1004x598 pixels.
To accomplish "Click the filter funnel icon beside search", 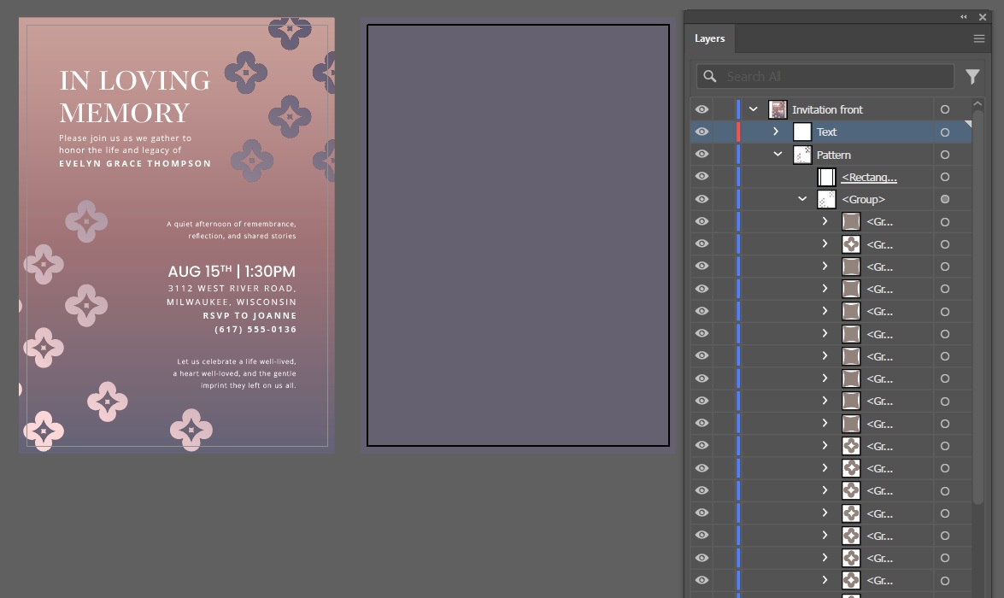I will coord(972,77).
